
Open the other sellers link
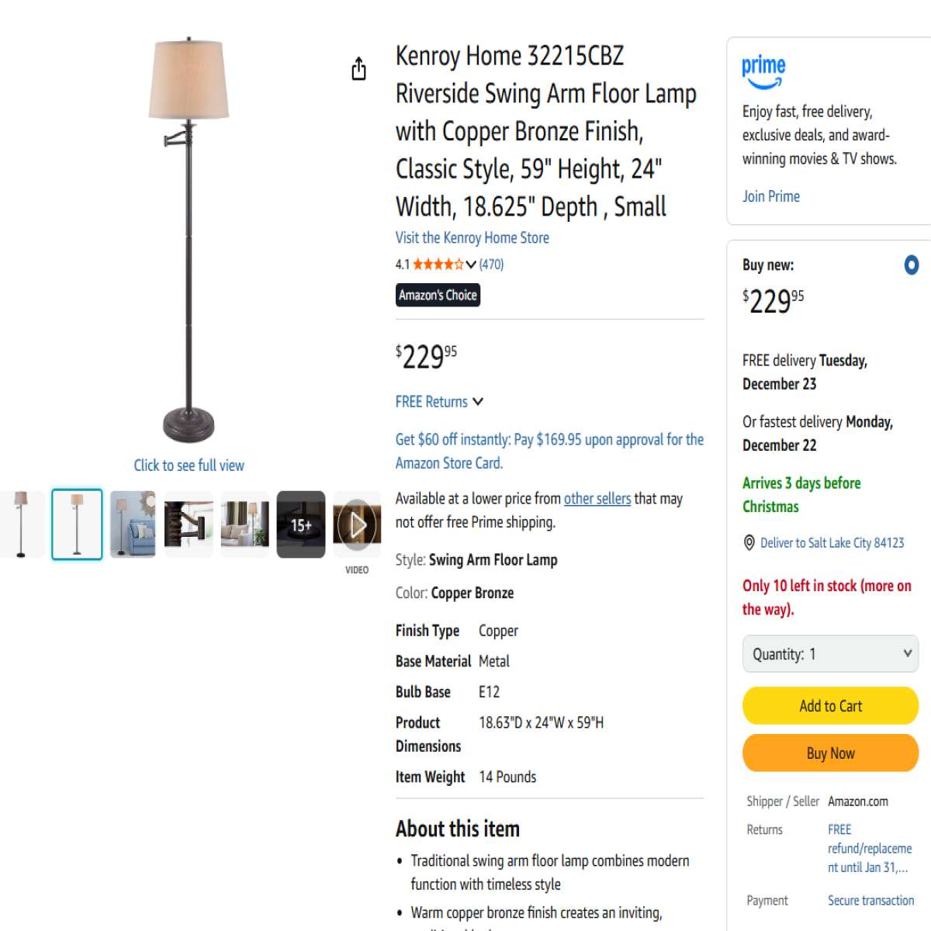(597, 499)
